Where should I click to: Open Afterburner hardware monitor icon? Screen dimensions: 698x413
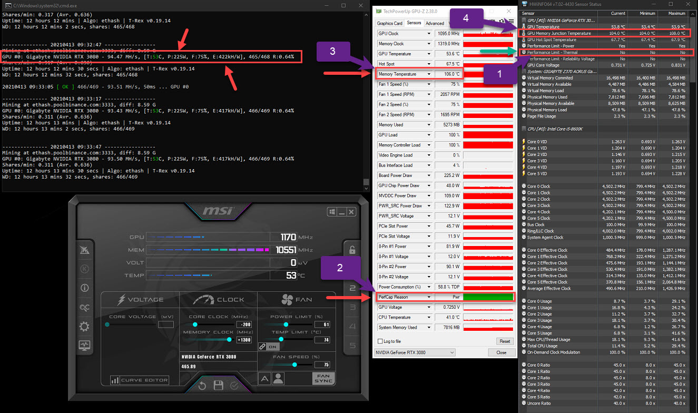pos(84,346)
